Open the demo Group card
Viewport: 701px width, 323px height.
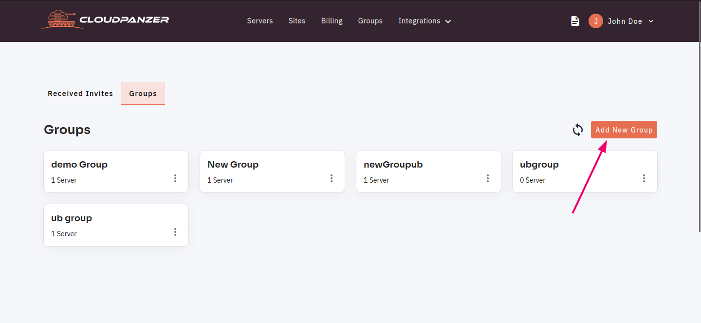pyautogui.click(x=116, y=171)
